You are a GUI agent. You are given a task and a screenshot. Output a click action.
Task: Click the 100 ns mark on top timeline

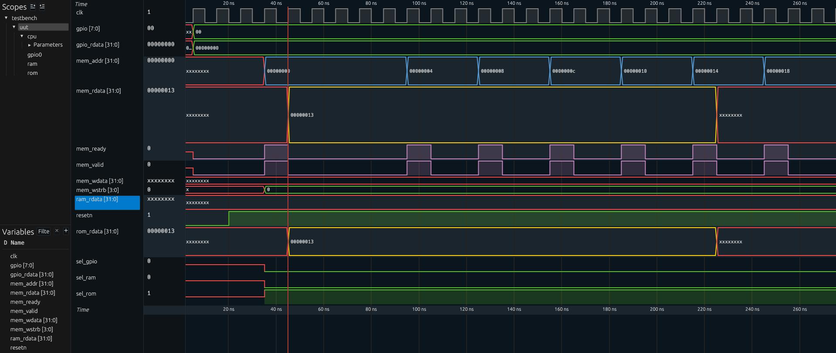click(x=419, y=3)
